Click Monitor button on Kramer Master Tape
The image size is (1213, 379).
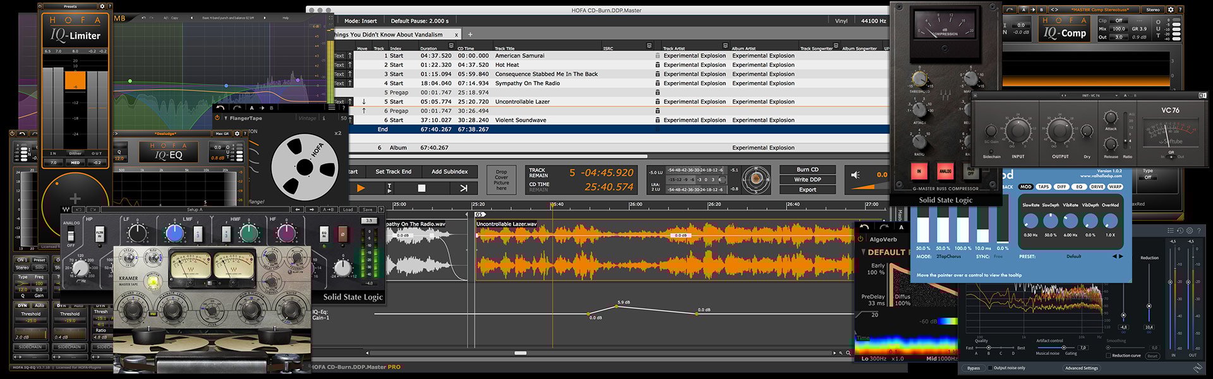tap(152, 281)
